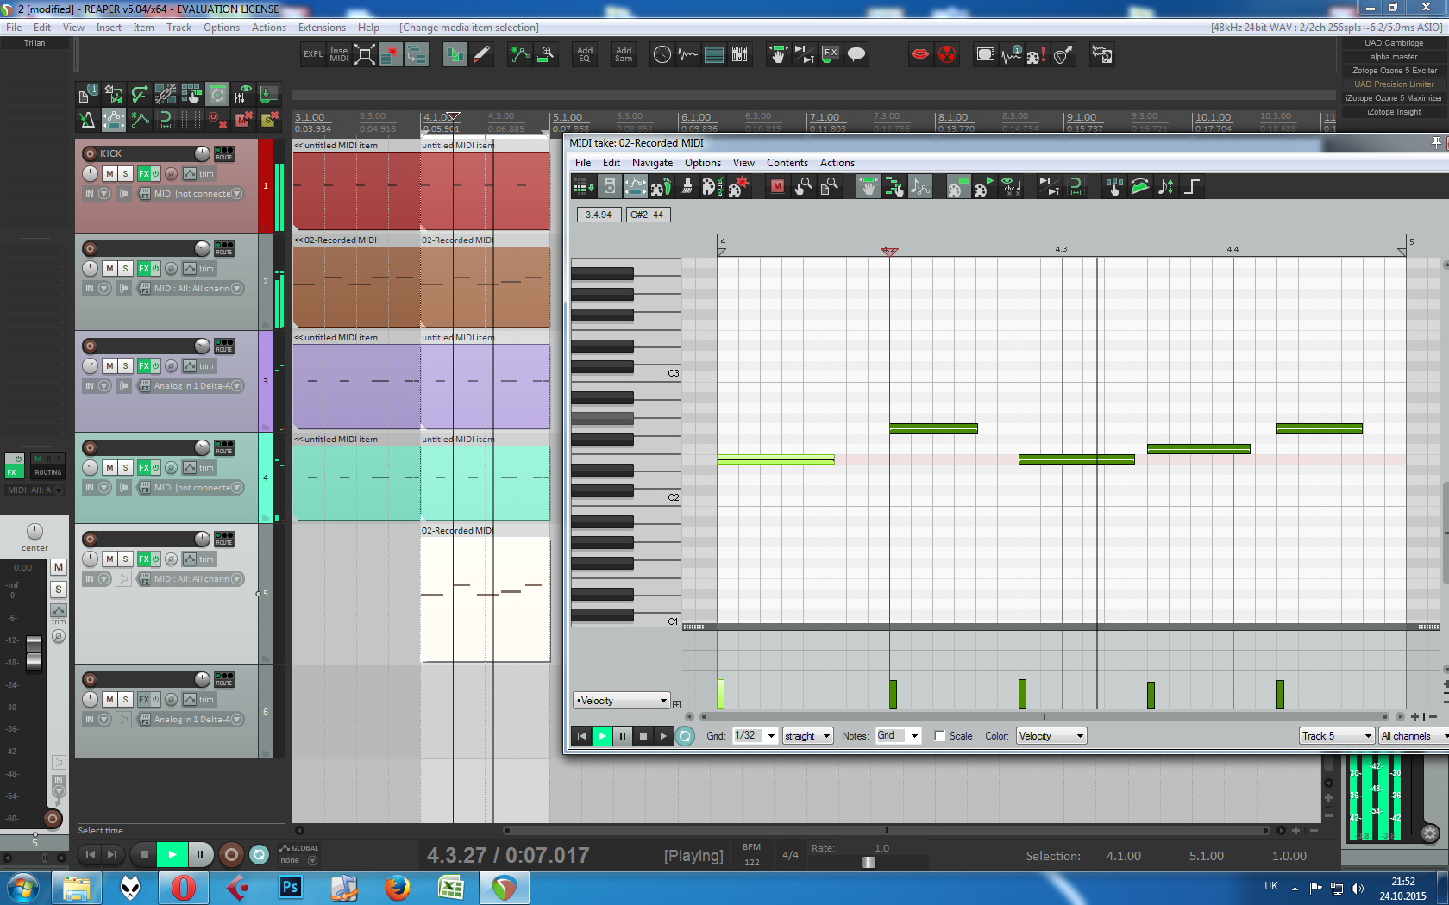Open the Insert menu in main menu bar
The width and height of the screenshot is (1449, 905).
109,28
